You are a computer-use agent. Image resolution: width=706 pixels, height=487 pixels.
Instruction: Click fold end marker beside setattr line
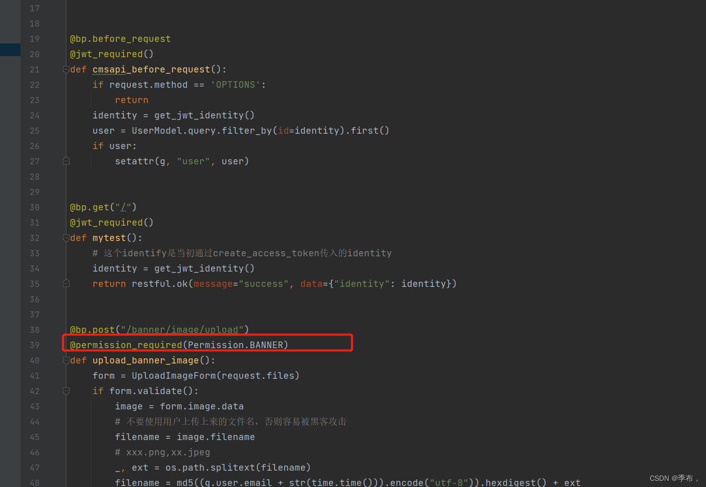pos(66,161)
